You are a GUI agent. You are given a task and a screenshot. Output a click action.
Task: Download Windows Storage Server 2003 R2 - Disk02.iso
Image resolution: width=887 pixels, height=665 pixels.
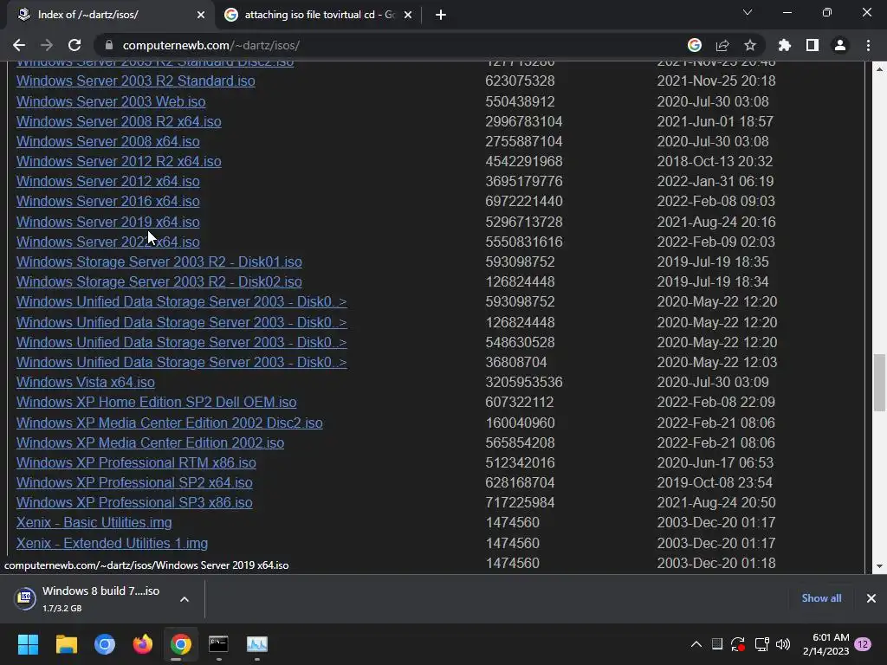tap(159, 281)
